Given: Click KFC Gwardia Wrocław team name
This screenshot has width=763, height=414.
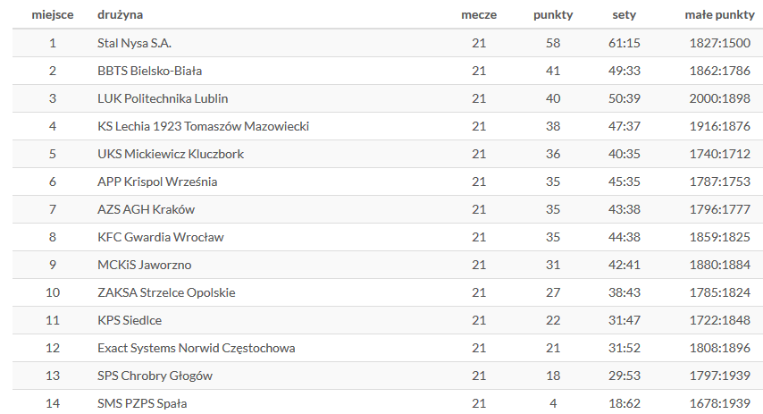Looking at the screenshot, I should 161,237.
